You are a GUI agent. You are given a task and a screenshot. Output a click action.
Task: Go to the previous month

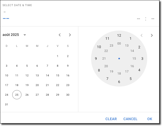(60, 35)
